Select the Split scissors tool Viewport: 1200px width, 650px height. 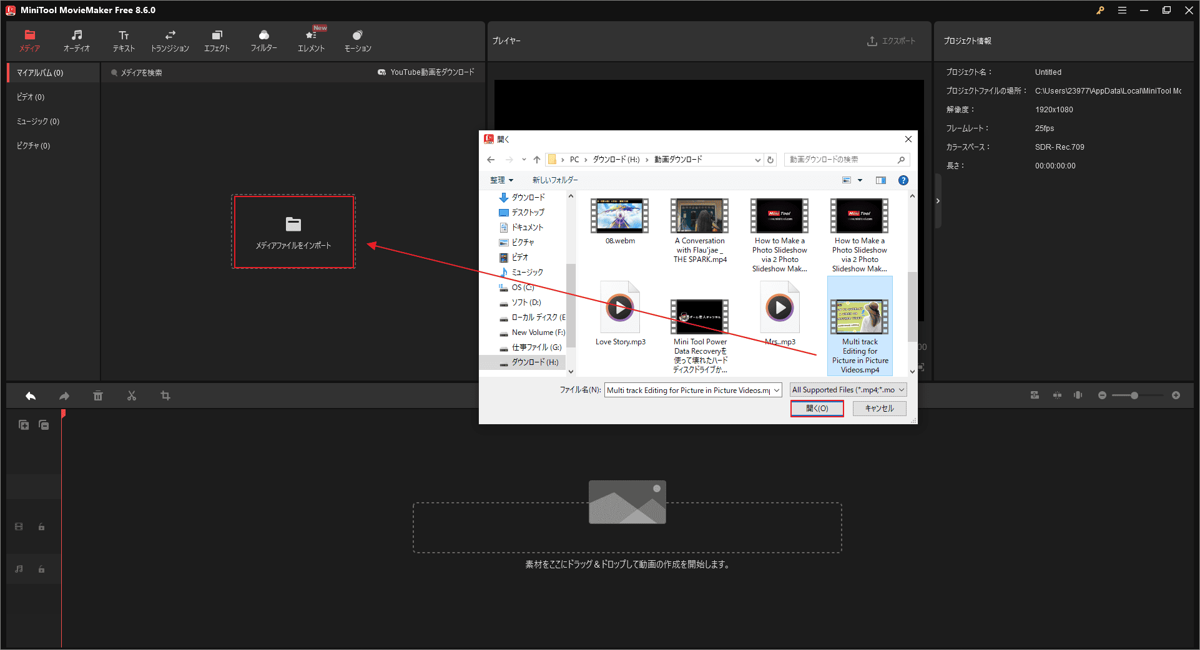point(132,395)
